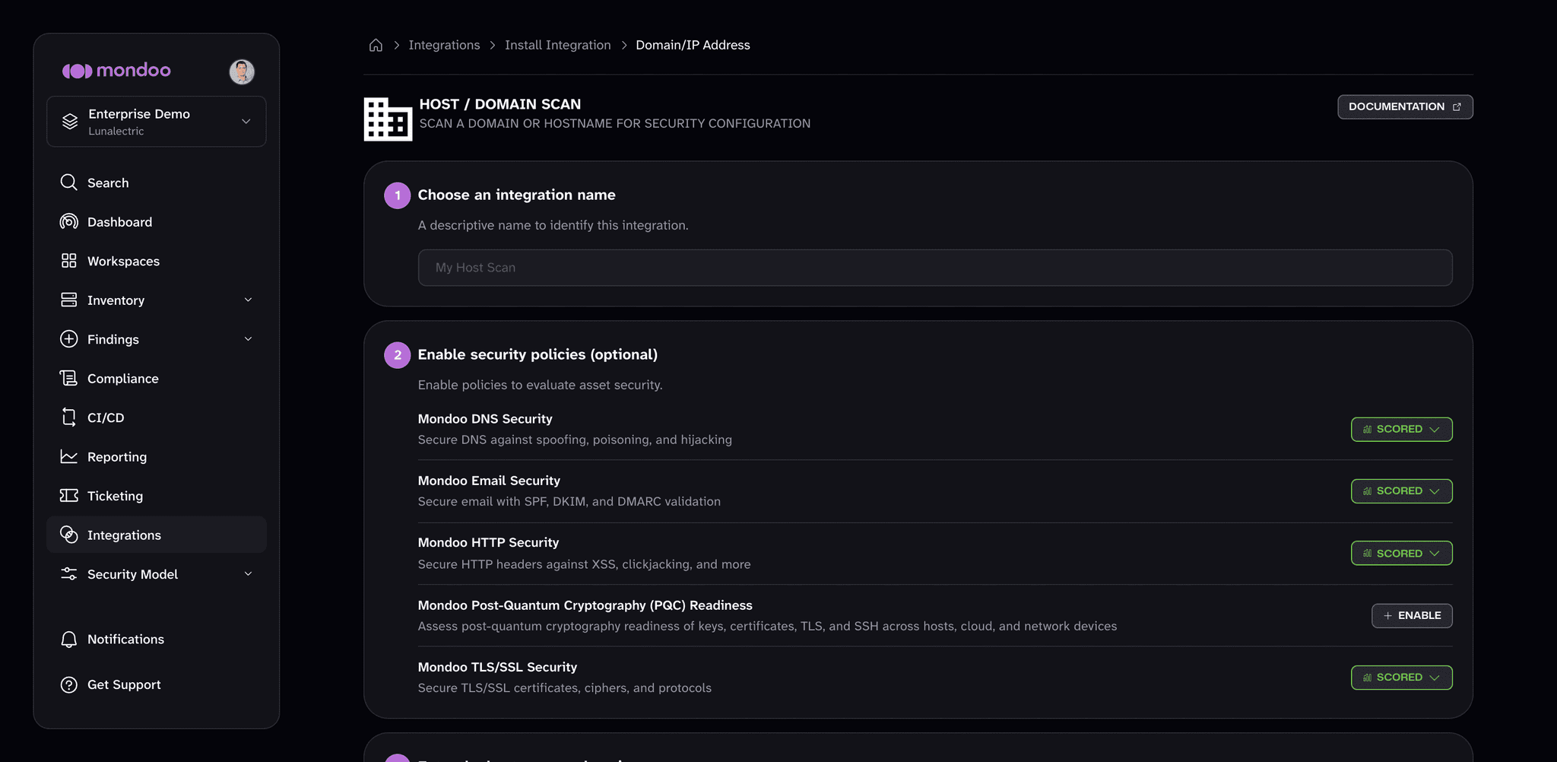Expand the Findings submenu chevron
Image resolution: width=1557 pixels, height=762 pixels.
tap(248, 339)
